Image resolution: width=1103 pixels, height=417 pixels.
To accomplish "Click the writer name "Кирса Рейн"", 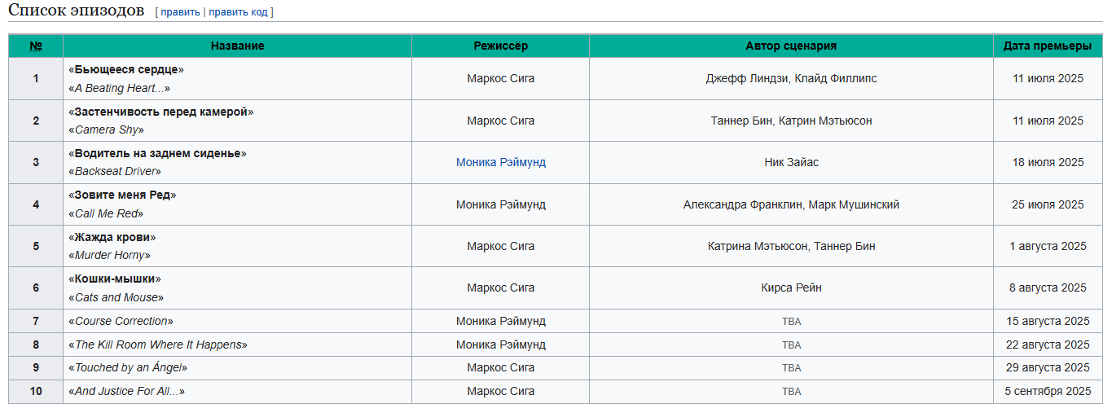I will (791, 288).
